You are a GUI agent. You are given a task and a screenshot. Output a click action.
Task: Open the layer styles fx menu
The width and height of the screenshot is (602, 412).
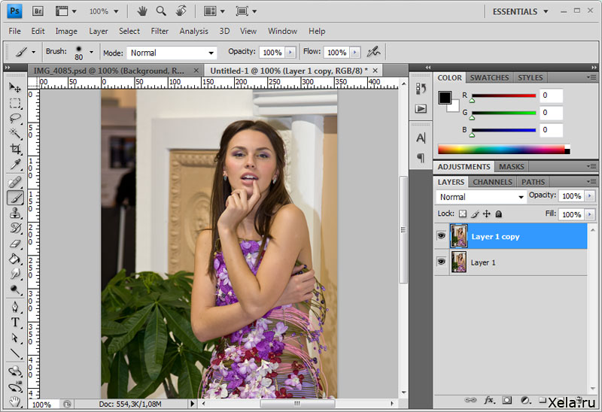(x=488, y=400)
